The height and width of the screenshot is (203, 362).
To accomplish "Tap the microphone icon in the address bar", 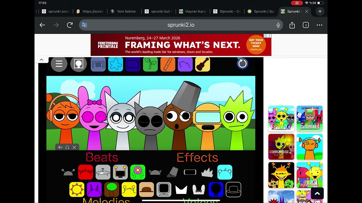I will [278, 25].
